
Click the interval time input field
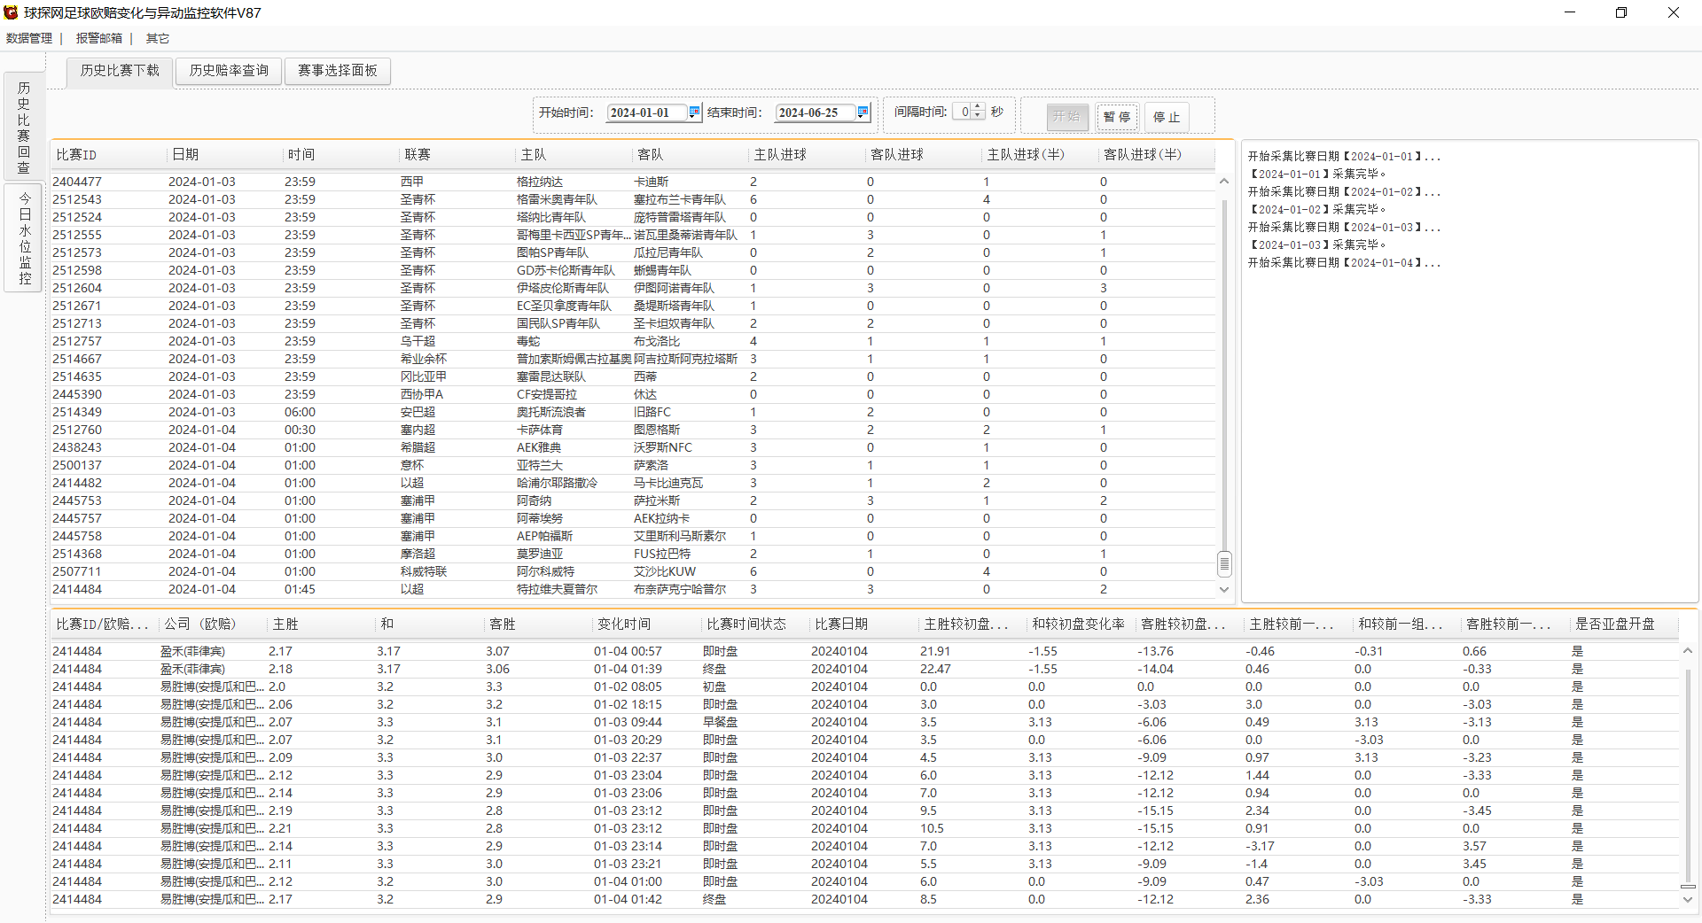[x=963, y=112]
